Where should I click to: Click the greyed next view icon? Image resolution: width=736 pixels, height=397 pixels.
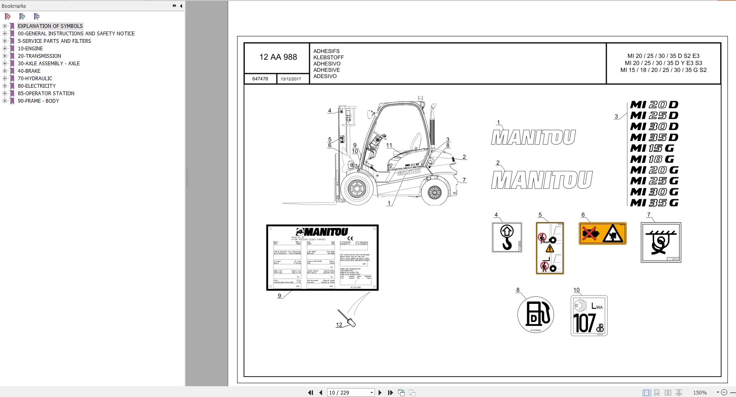point(412,392)
